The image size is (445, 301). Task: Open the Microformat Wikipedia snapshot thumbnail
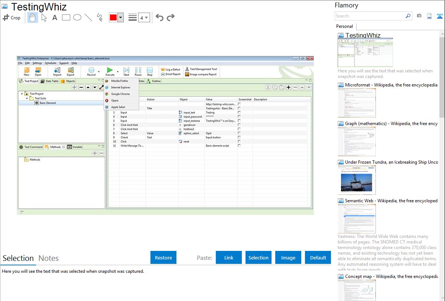coord(357,103)
